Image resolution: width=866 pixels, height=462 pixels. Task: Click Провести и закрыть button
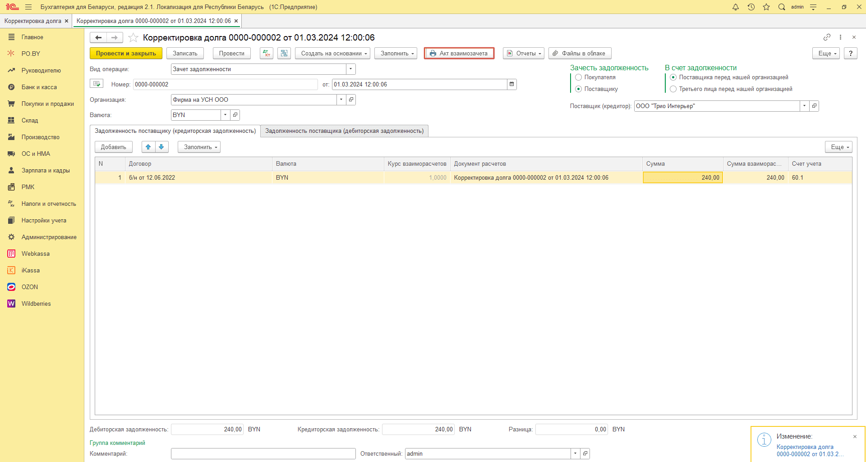[x=126, y=53]
